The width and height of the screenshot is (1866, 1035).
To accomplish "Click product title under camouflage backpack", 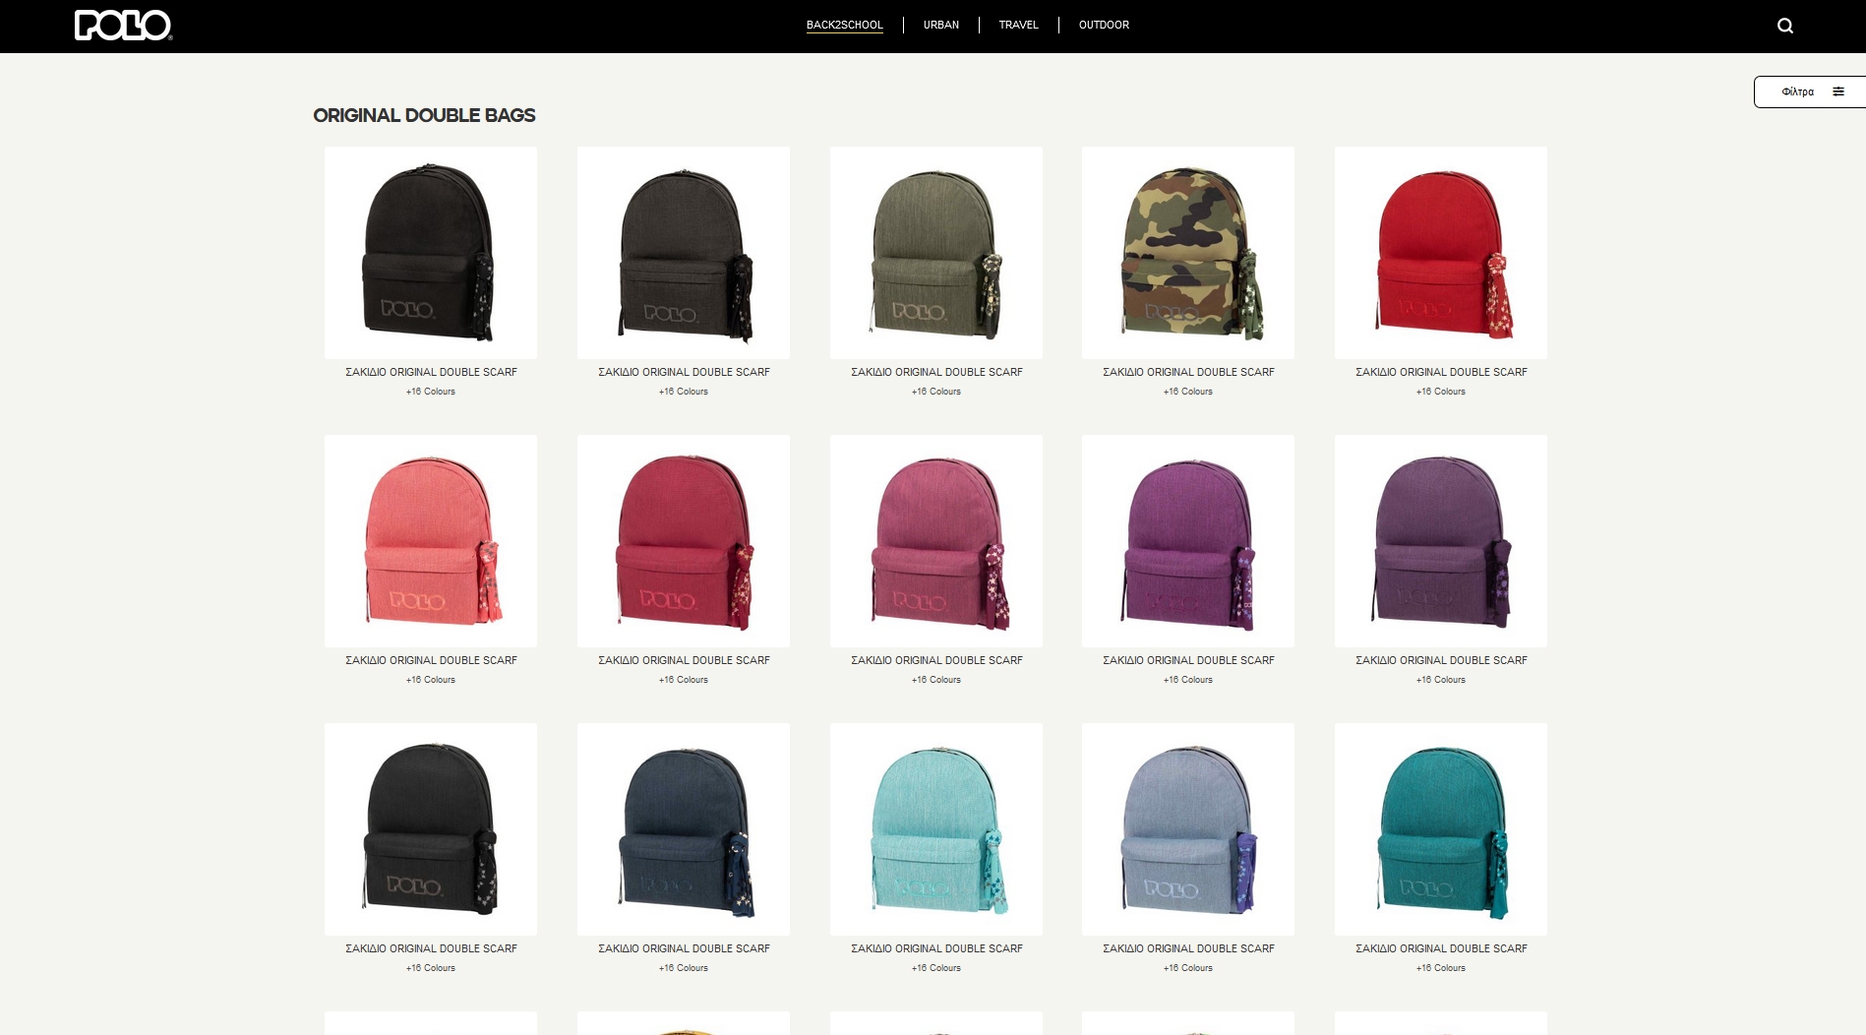I will click(x=1188, y=373).
